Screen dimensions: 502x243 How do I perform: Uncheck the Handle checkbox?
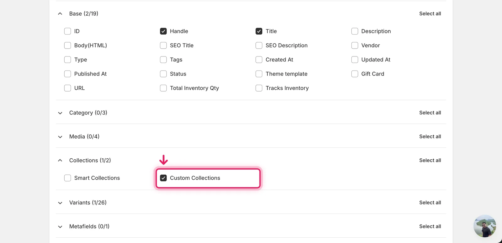coord(163,31)
